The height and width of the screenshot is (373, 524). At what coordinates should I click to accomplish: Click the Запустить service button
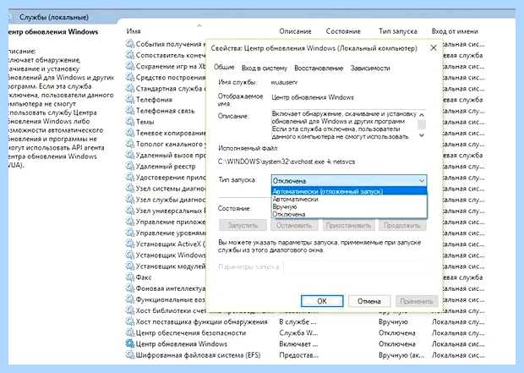[x=243, y=226]
